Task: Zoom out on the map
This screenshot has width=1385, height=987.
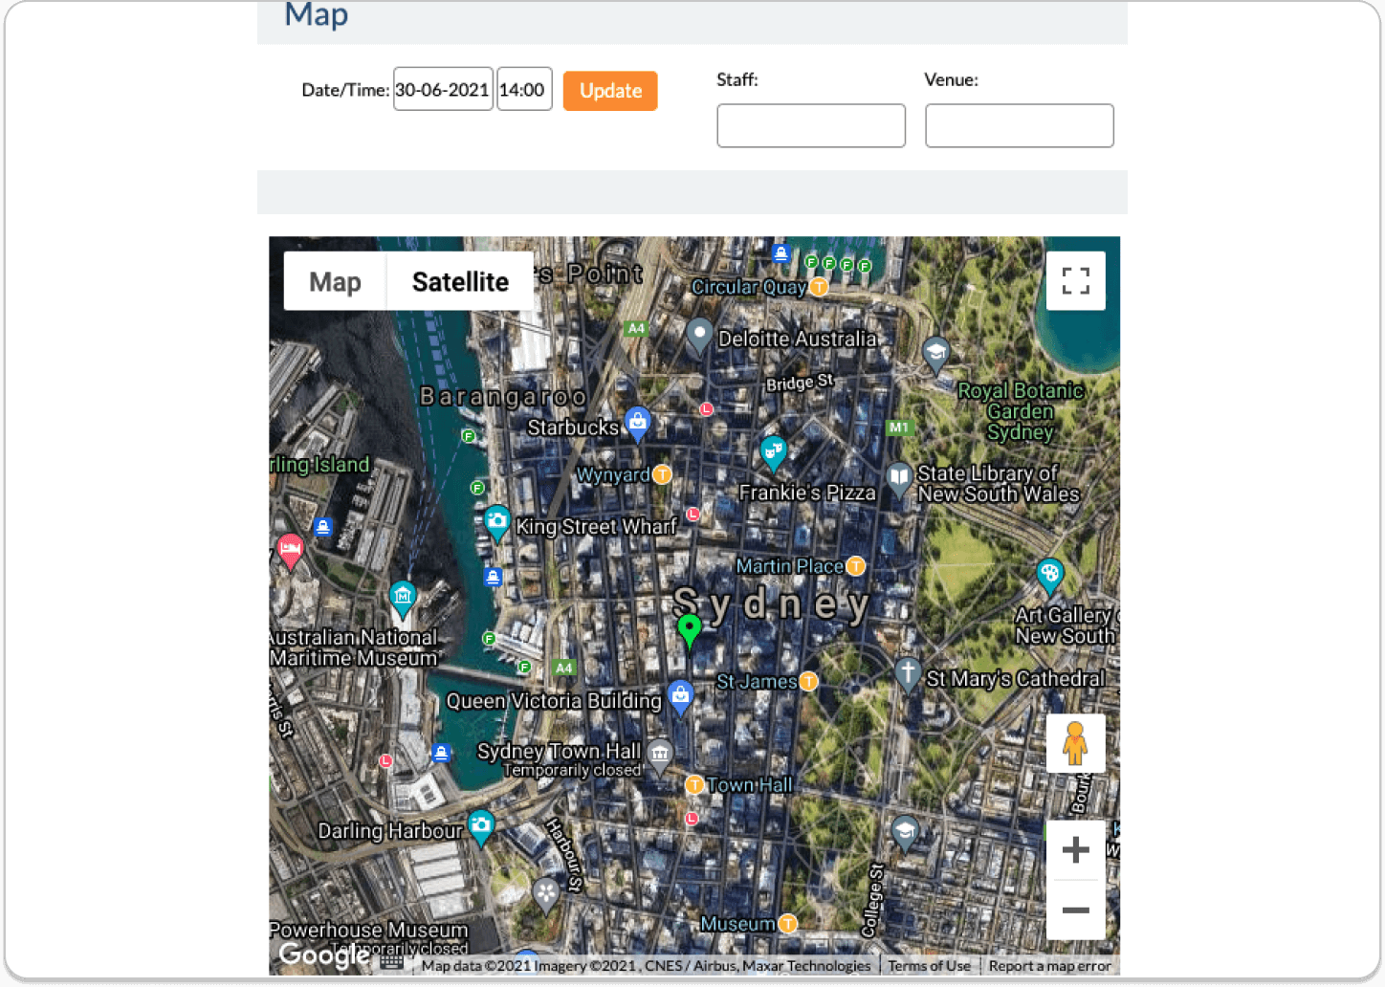Action: pos(1075,910)
